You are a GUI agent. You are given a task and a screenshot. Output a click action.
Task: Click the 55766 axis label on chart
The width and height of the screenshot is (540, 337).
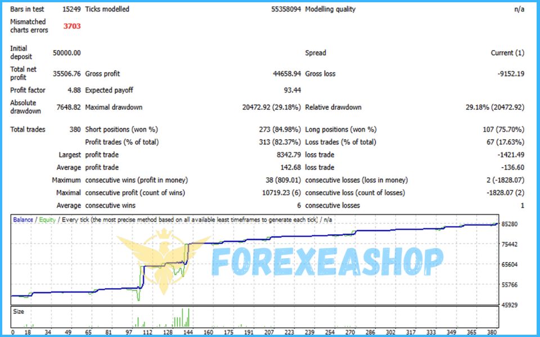(x=510, y=285)
